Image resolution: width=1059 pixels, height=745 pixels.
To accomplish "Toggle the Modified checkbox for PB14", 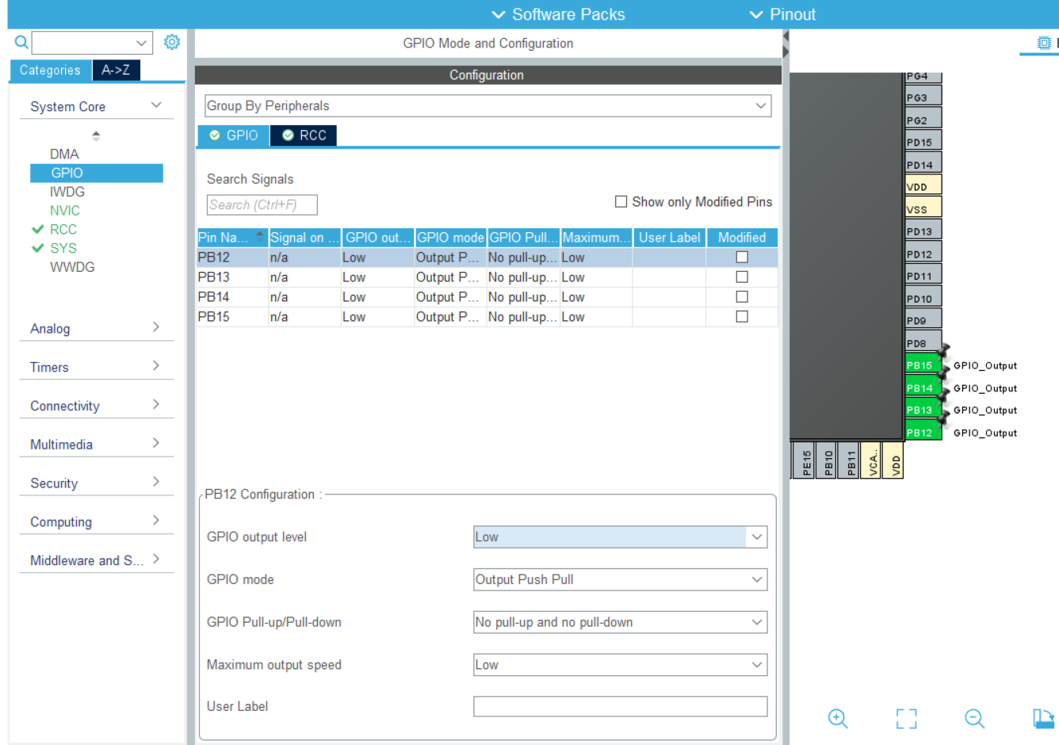I will coord(742,296).
